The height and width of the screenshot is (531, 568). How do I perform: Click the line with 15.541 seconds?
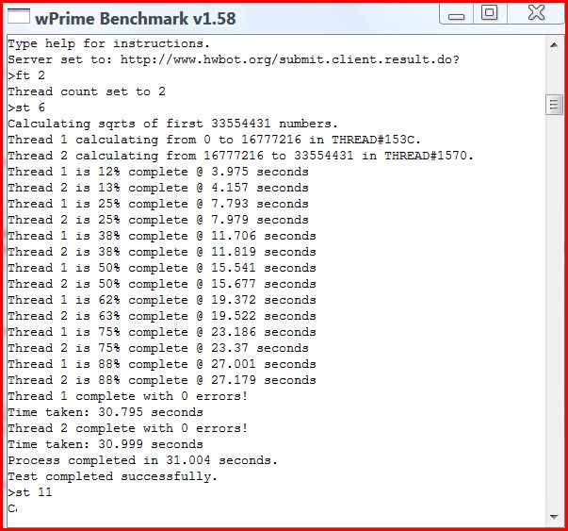tap(162, 268)
